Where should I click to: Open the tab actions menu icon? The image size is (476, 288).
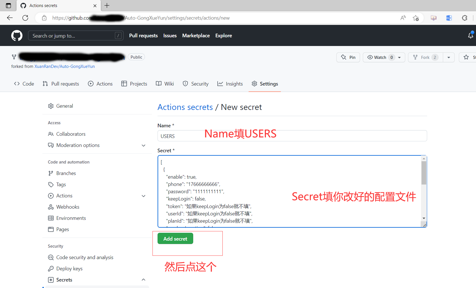(8, 6)
